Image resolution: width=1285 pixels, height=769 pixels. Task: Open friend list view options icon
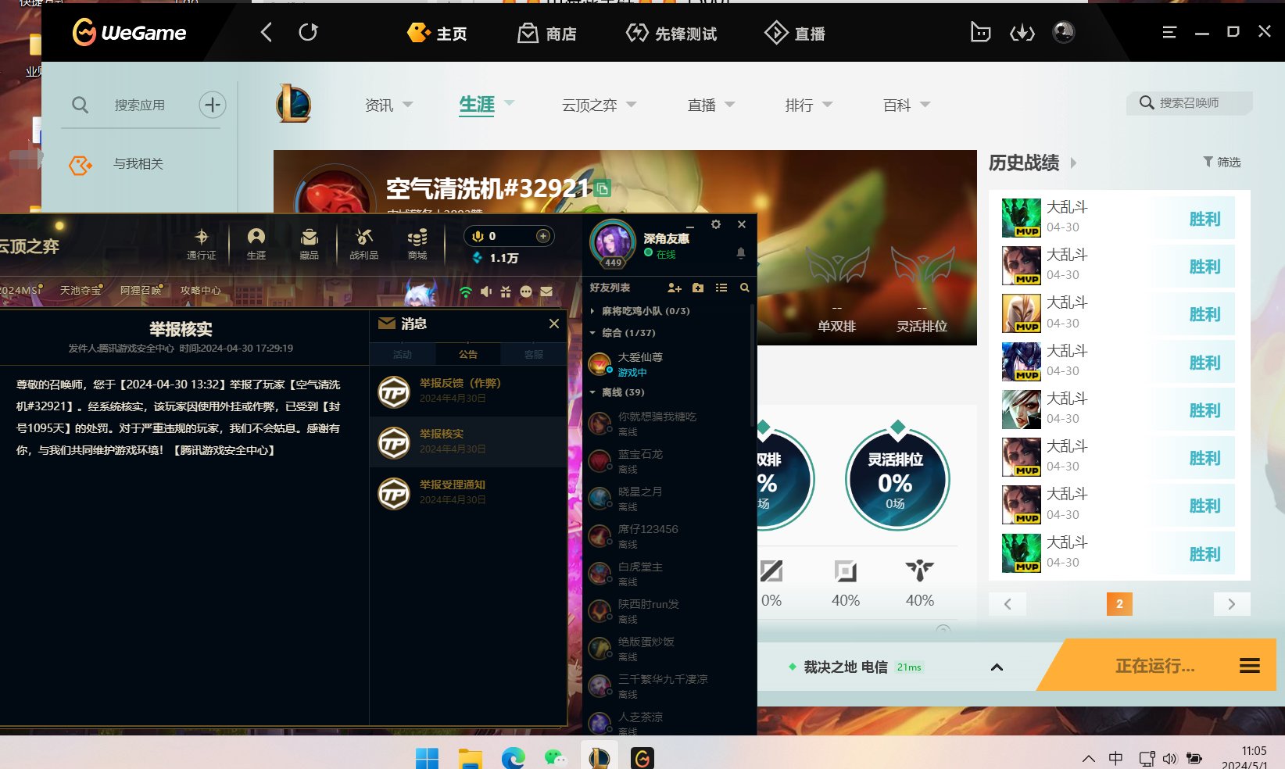[x=721, y=288]
